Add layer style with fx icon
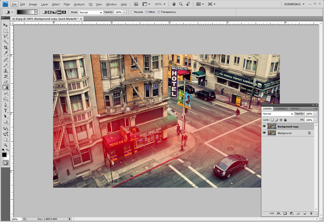This screenshot has height=222, width=324. pyautogui.click(x=279, y=213)
